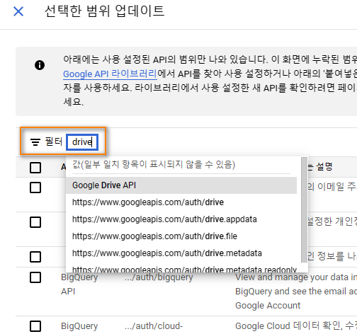This screenshot has width=357, height=334.
Task: Click the 필터 label
Action: 54,142
